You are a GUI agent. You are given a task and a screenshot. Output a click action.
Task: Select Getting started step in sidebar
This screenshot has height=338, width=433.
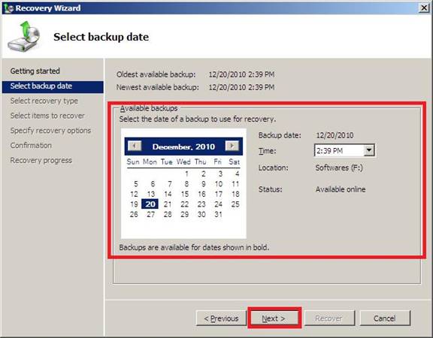tap(35, 71)
